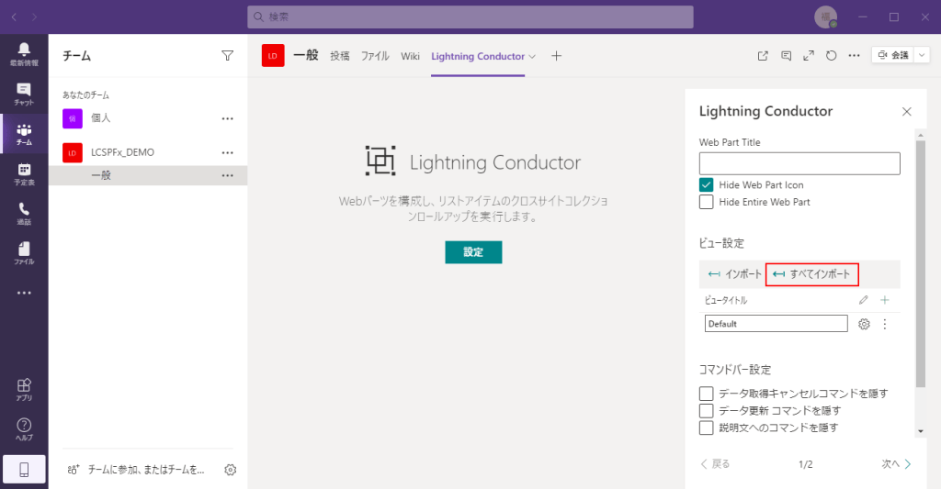Open the 会議 button dropdown arrow
The height and width of the screenshot is (489, 941).
922,55
